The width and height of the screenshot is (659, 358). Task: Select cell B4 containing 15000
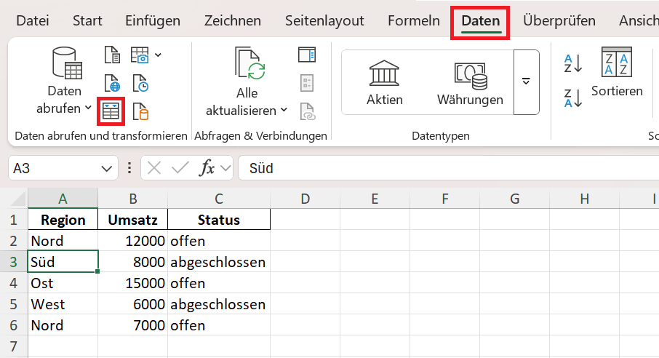point(132,283)
